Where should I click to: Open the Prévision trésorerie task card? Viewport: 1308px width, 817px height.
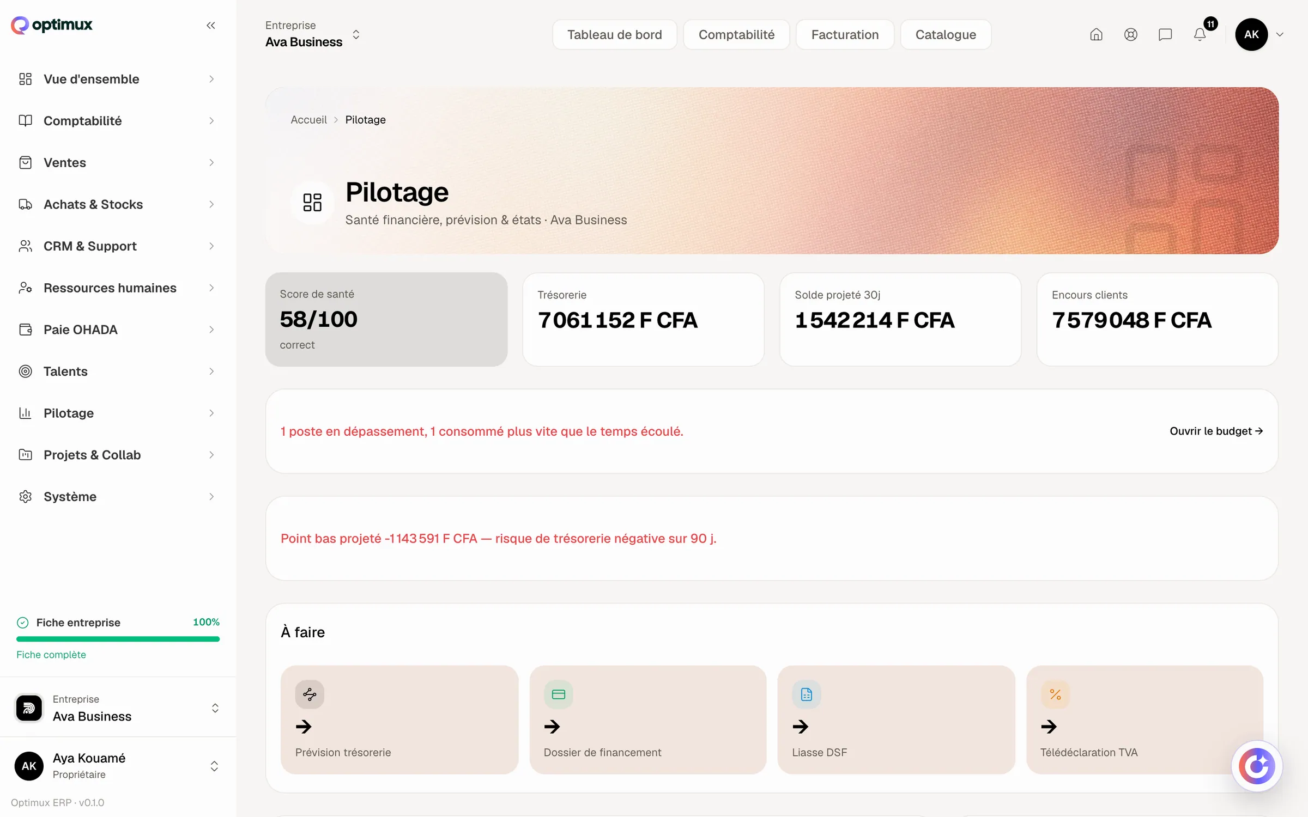click(399, 720)
